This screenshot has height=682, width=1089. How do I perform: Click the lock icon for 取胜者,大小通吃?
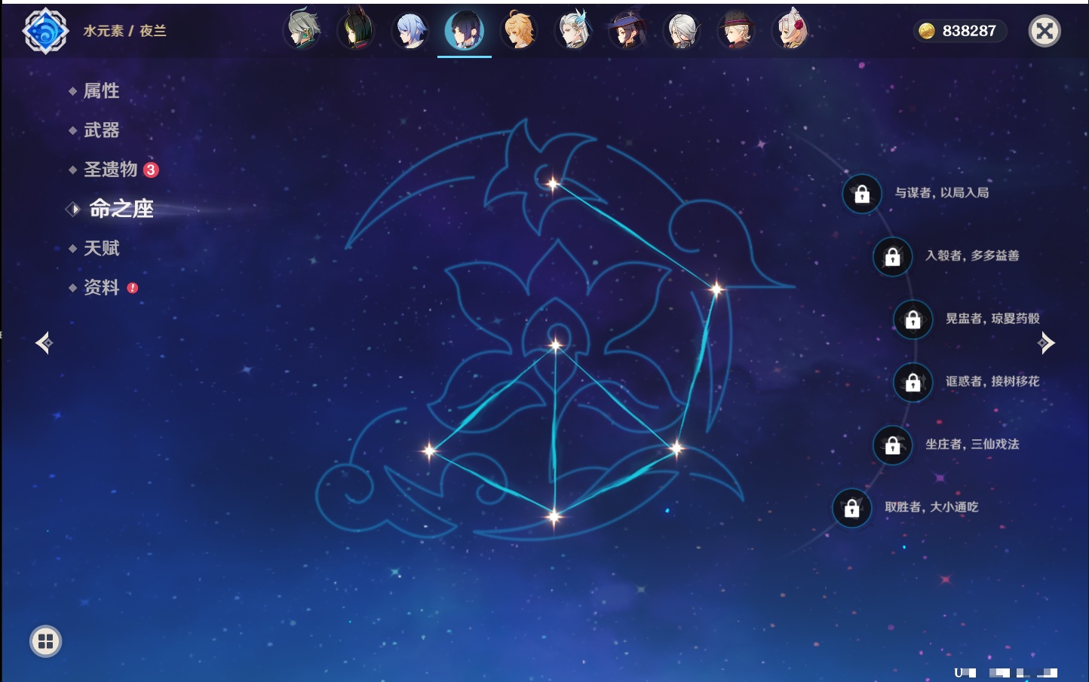(x=852, y=508)
